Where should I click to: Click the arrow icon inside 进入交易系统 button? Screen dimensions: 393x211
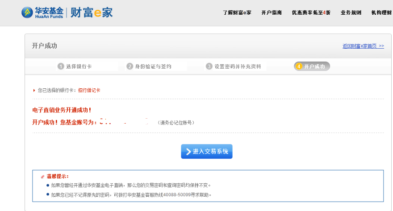(188, 152)
